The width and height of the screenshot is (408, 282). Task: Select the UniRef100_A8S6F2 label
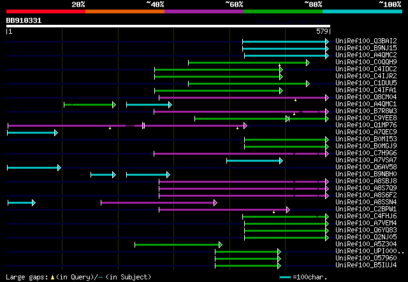click(366, 195)
